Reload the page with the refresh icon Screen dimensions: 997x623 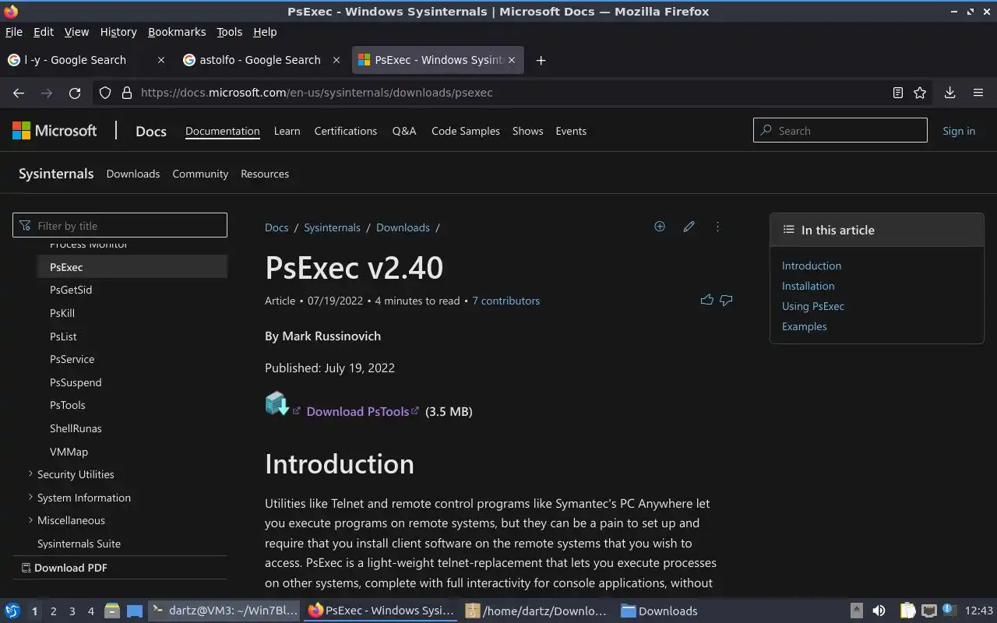click(x=75, y=93)
